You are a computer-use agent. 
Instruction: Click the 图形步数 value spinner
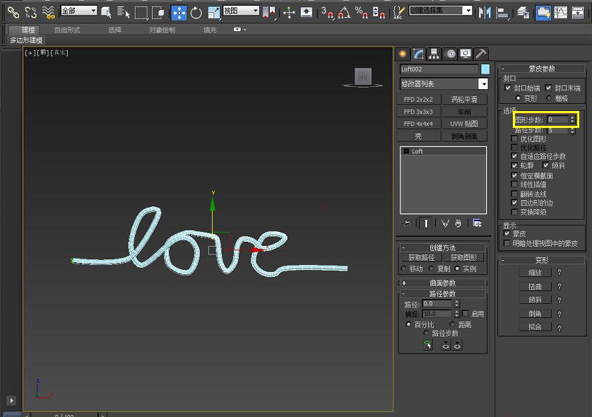click(572, 119)
